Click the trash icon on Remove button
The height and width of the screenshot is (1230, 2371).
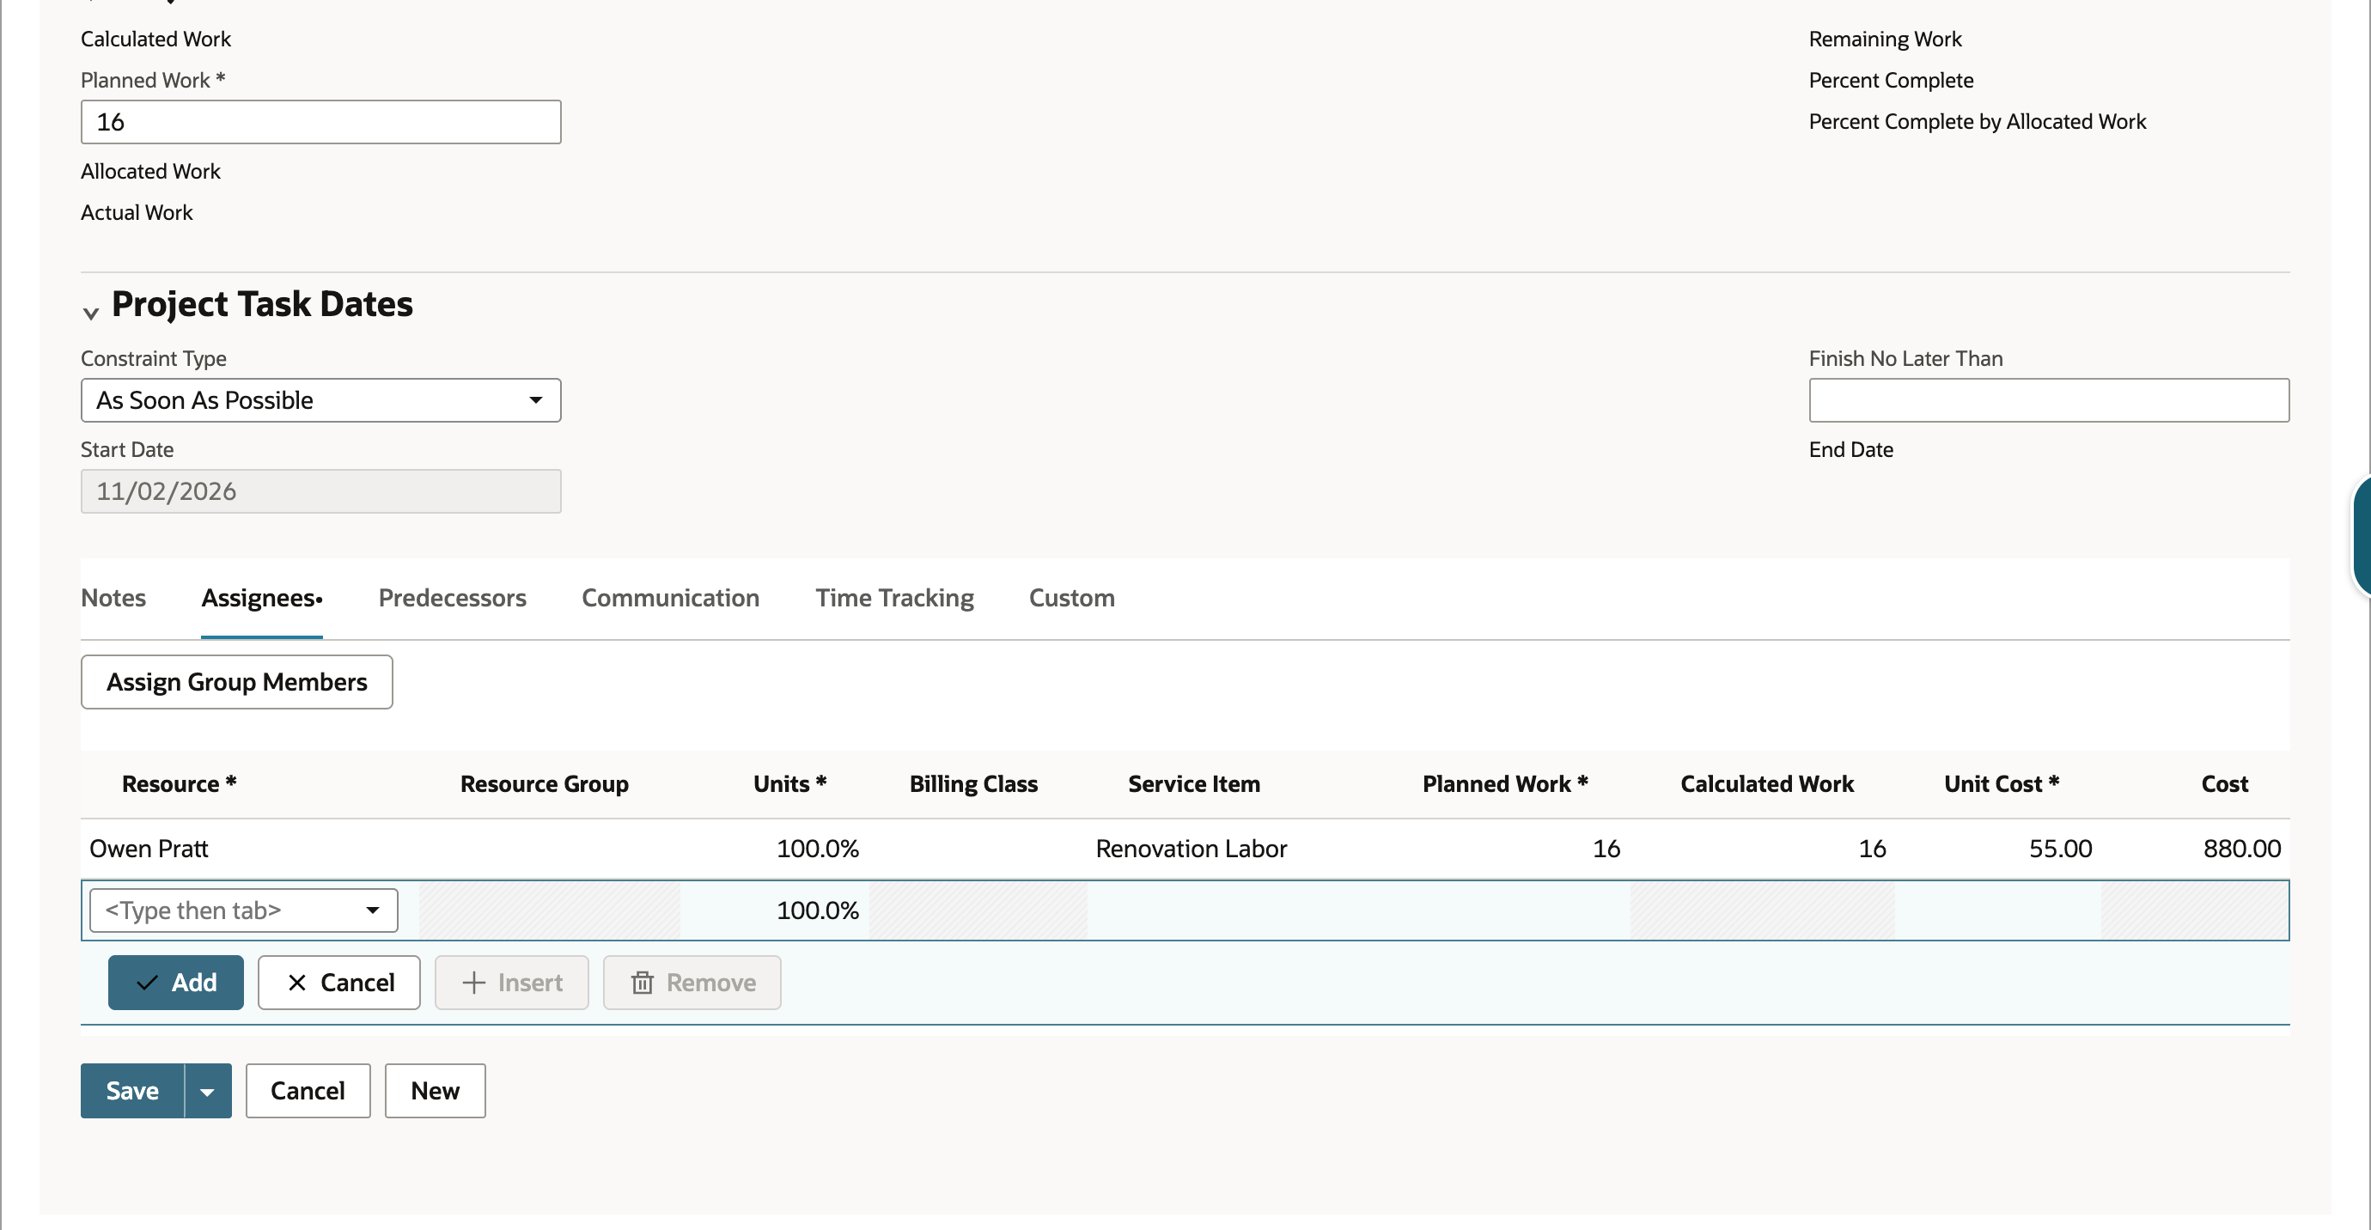pyautogui.click(x=642, y=983)
